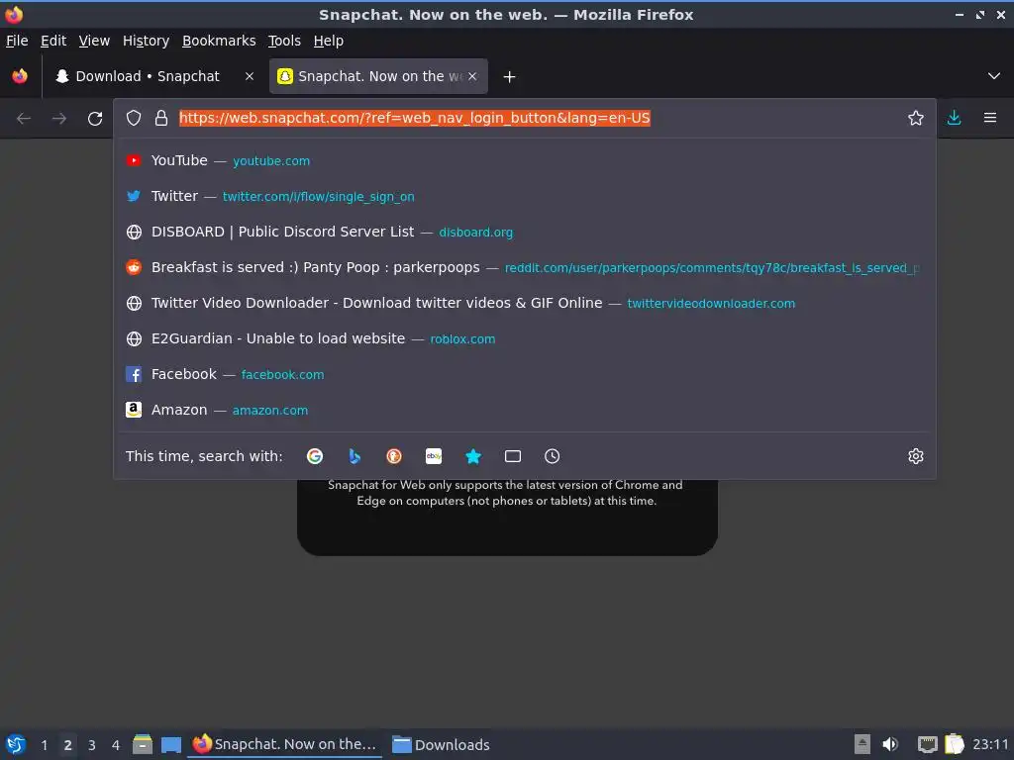
Task: Search this time with eBay
Action: click(x=434, y=456)
